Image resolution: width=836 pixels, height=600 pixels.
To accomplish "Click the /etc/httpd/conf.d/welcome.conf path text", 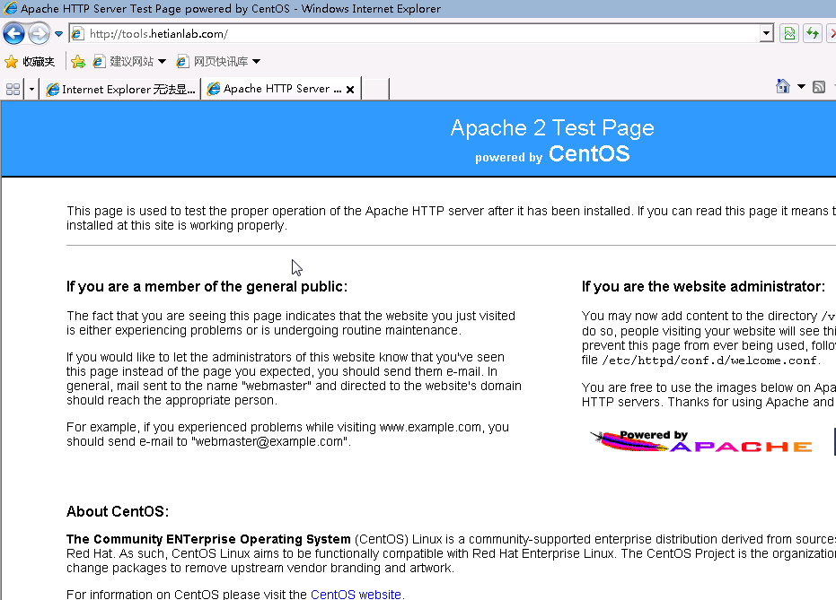I will click(709, 361).
